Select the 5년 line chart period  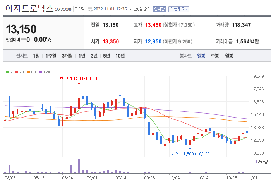(x=106, y=56)
